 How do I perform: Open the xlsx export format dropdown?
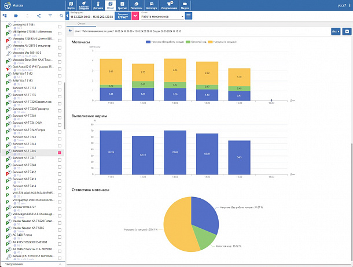[336, 31]
